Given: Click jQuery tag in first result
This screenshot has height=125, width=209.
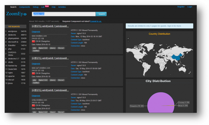Looking at the screenshot, I should coord(53,48).
